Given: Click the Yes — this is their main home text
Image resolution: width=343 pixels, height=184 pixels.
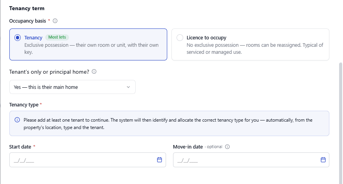Looking at the screenshot, I should click(46, 87).
